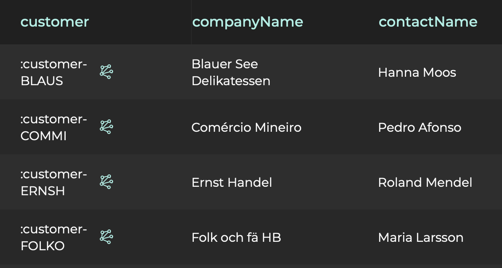Select the contactName column header
The height and width of the screenshot is (268, 502).
pos(428,22)
